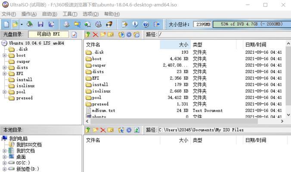Image resolution: width=291 pixels, height=172 pixels.
Task: Click the image file list horizontal scrollbar
Action: [174, 121]
